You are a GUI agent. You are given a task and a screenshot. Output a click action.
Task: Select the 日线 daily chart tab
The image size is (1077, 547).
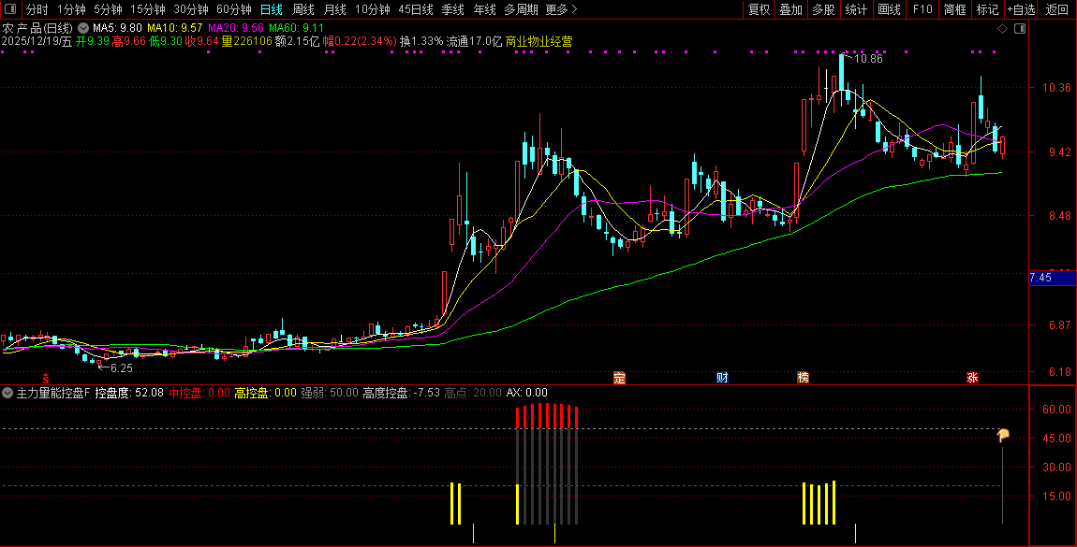(x=272, y=9)
